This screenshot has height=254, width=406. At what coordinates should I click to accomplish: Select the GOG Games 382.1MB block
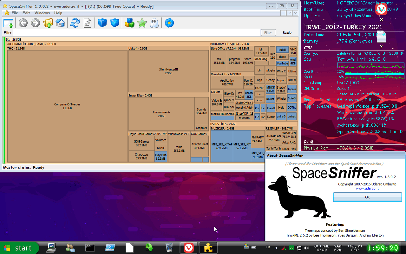[x=141, y=143]
